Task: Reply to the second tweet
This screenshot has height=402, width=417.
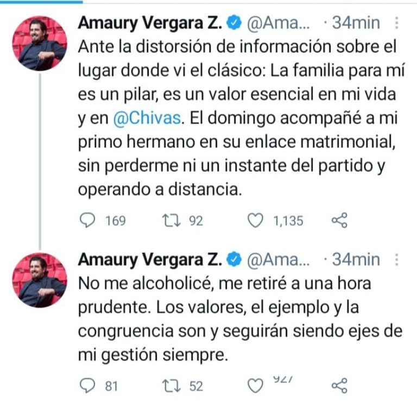Action: 88,386
